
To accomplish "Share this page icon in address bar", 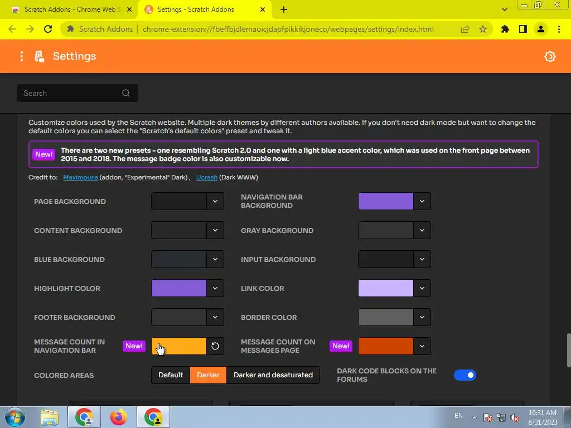I will [465, 29].
